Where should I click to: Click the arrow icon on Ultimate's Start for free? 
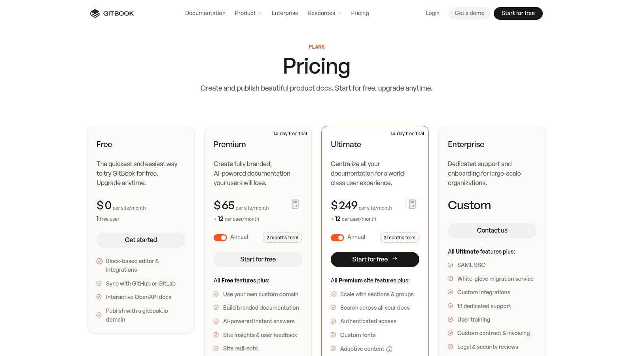pyautogui.click(x=395, y=259)
